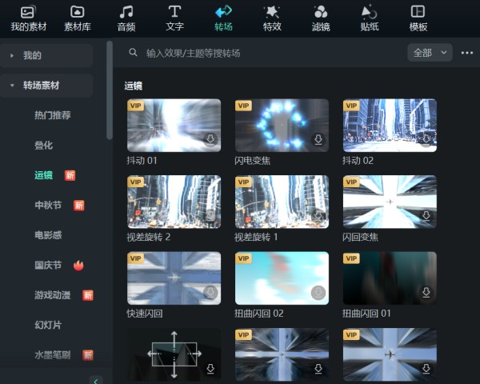Select the 中秋节 category
Image resolution: width=480 pixels, height=384 pixels.
48,205
